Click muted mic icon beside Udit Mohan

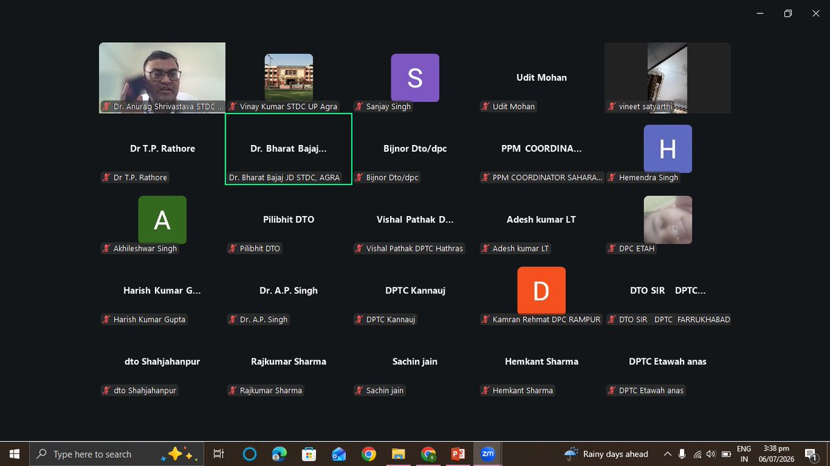tap(486, 106)
